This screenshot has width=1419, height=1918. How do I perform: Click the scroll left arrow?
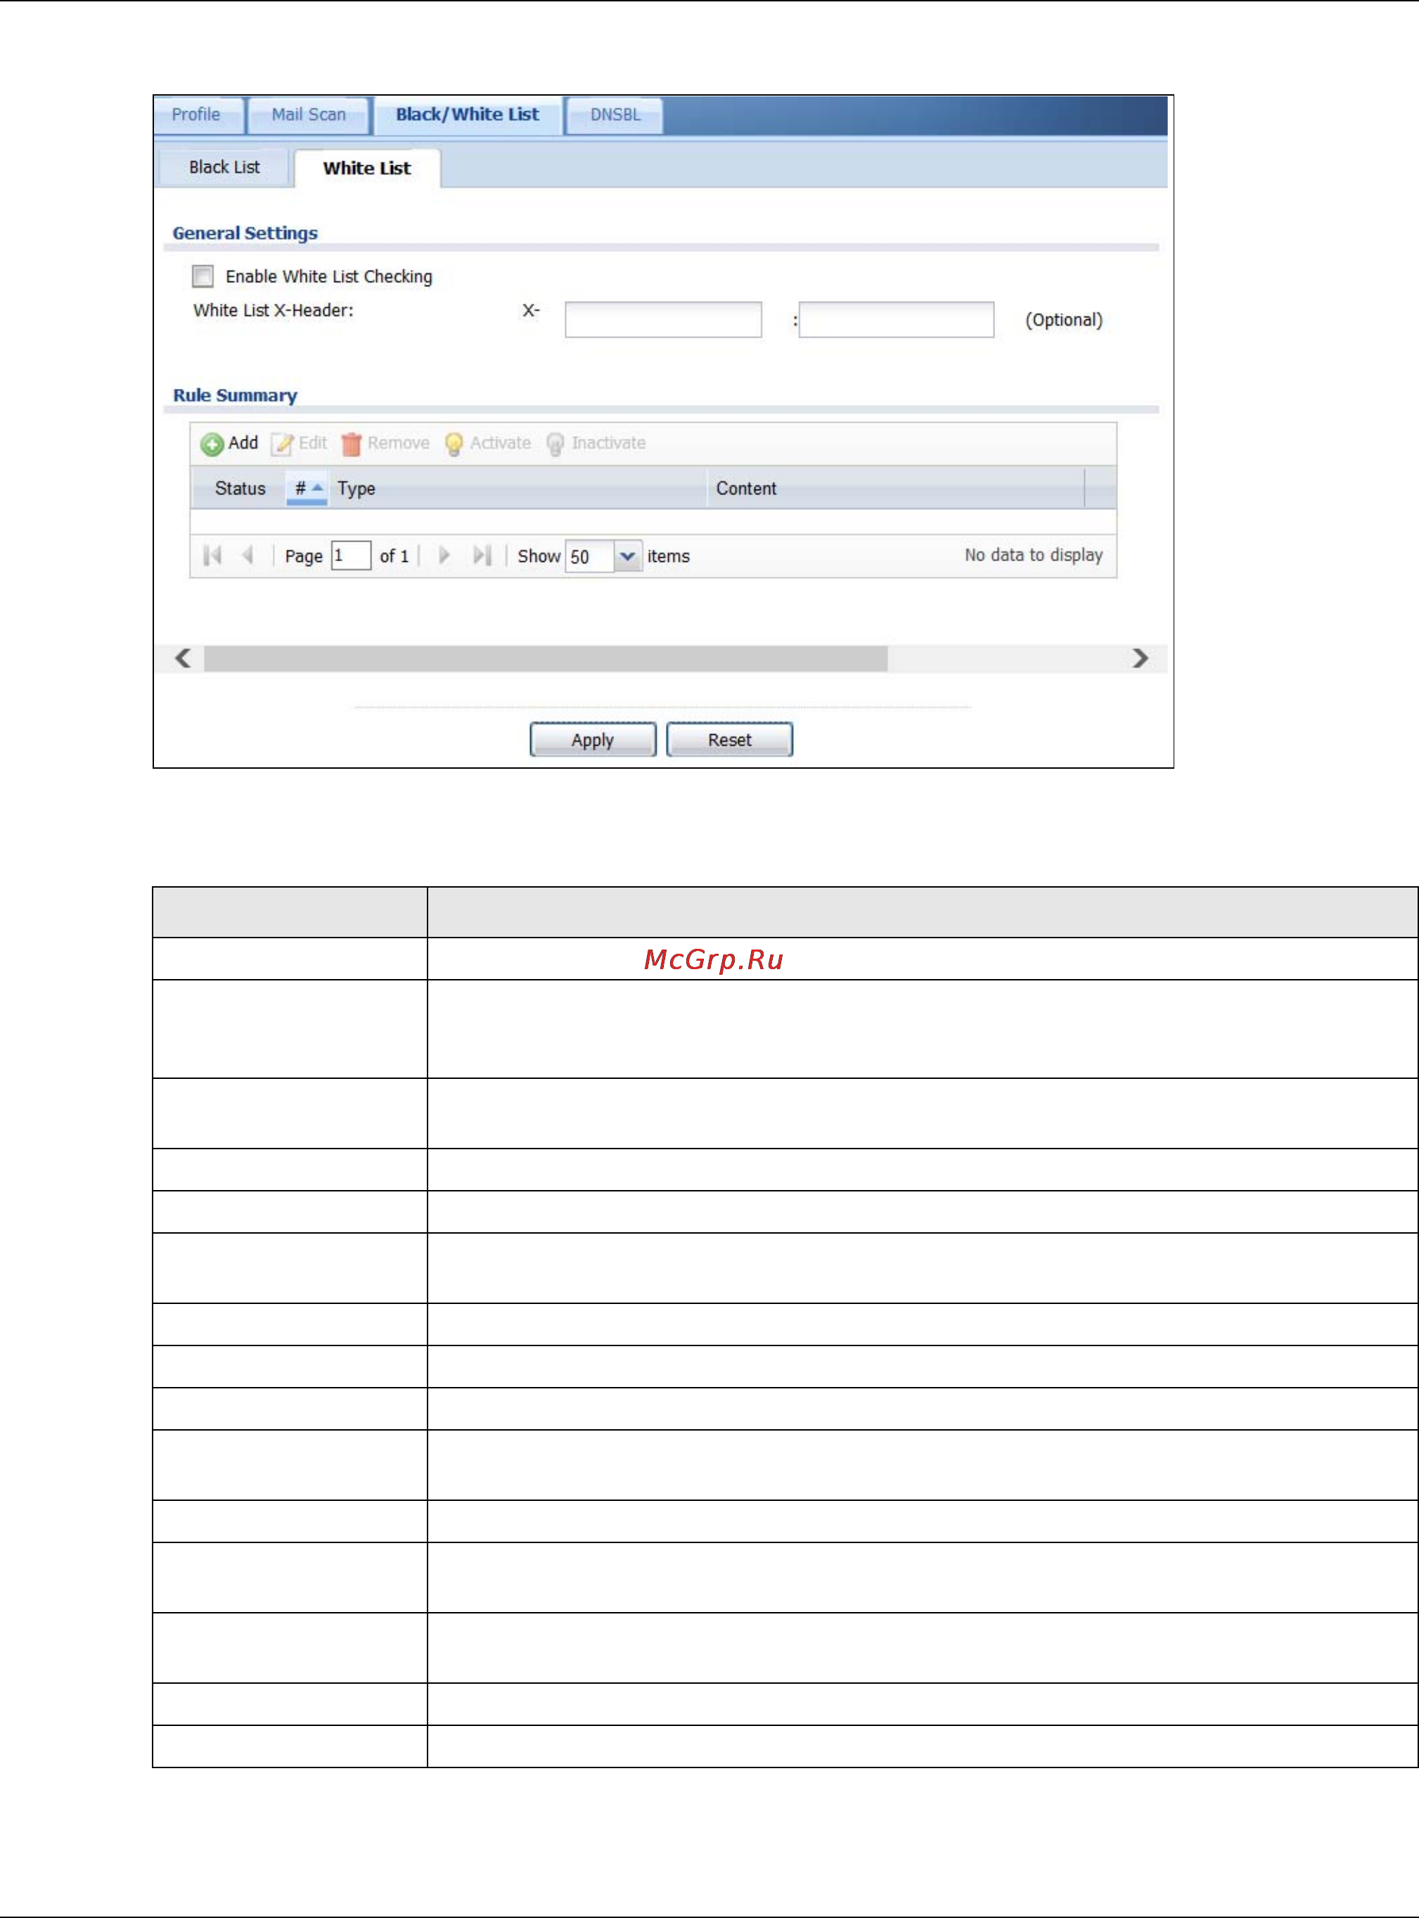tap(183, 659)
